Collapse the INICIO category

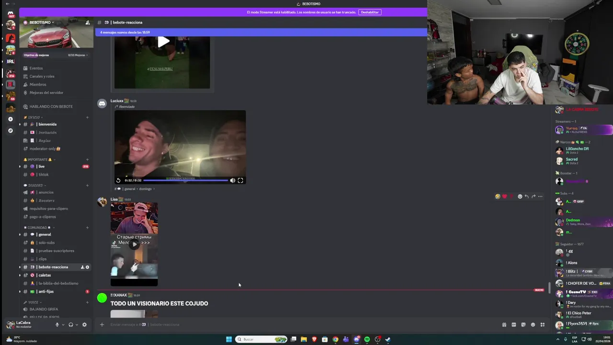coord(34,117)
